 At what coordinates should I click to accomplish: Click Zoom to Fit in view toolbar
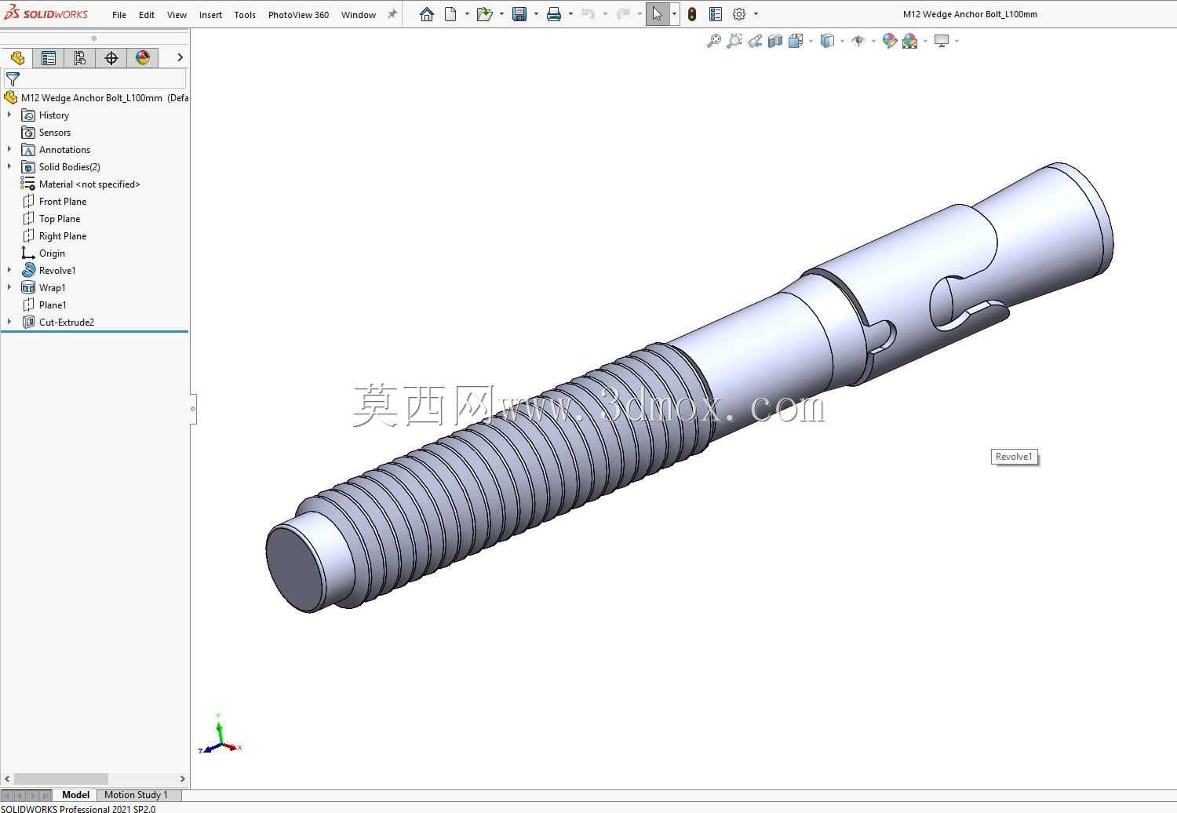(x=714, y=41)
